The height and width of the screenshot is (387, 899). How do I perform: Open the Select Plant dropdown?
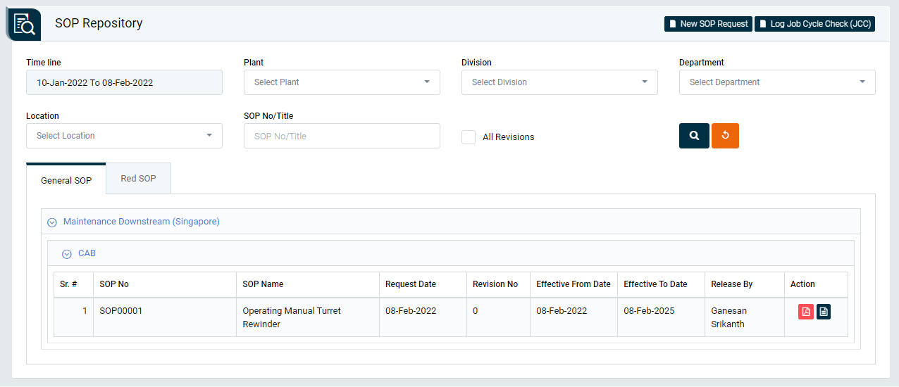pyautogui.click(x=342, y=82)
